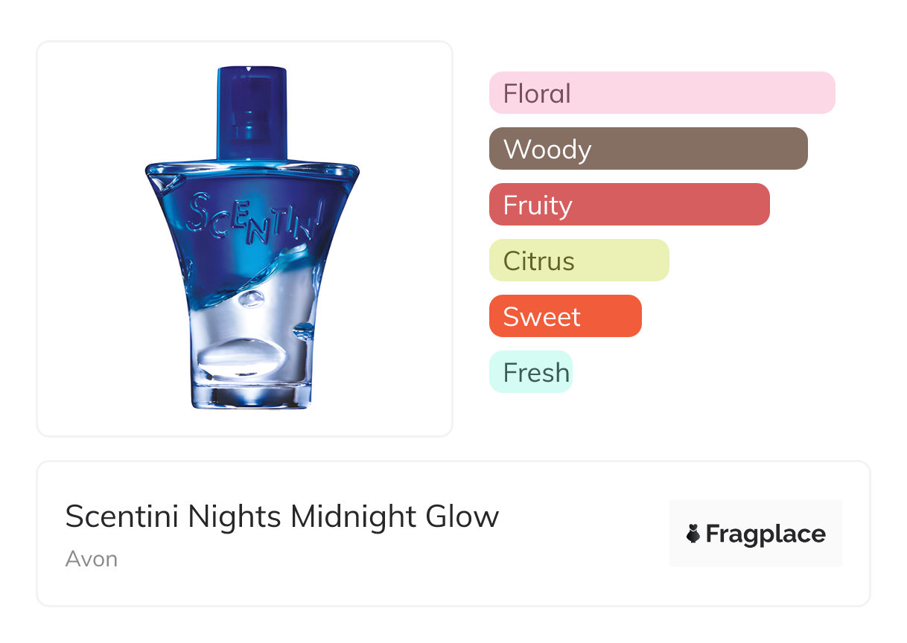This screenshot has width=907, height=643.
Task: Click the Fragplace wordmark text
Action: coord(766,534)
